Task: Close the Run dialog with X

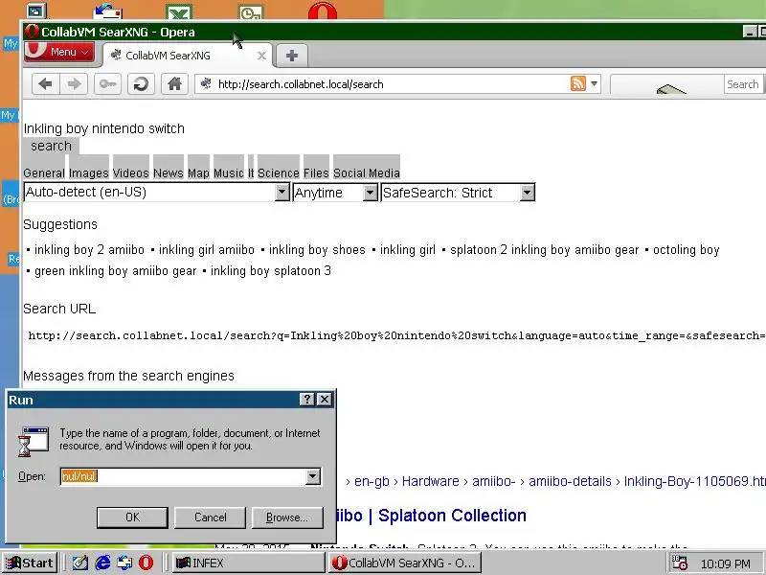Action: pos(325,400)
